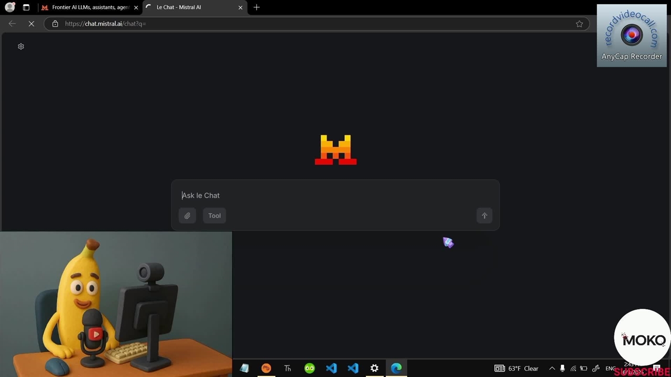Stop loading the page
Image resolution: width=671 pixels, height=377 pixels.
pyautogui.click(x=31, y=24)
